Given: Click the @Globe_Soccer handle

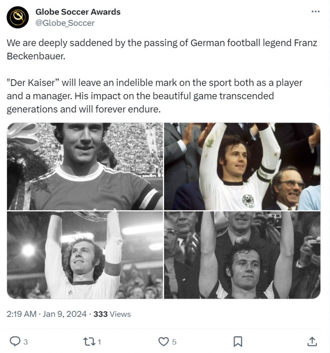Looking at the screenshot, I should 65,22.
